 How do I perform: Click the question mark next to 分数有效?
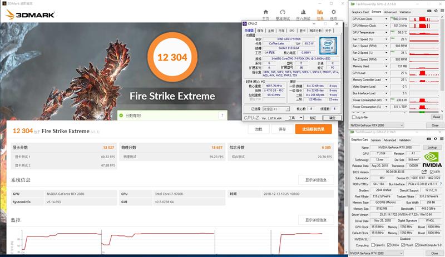pyautogui.click(x=222, y=115)
